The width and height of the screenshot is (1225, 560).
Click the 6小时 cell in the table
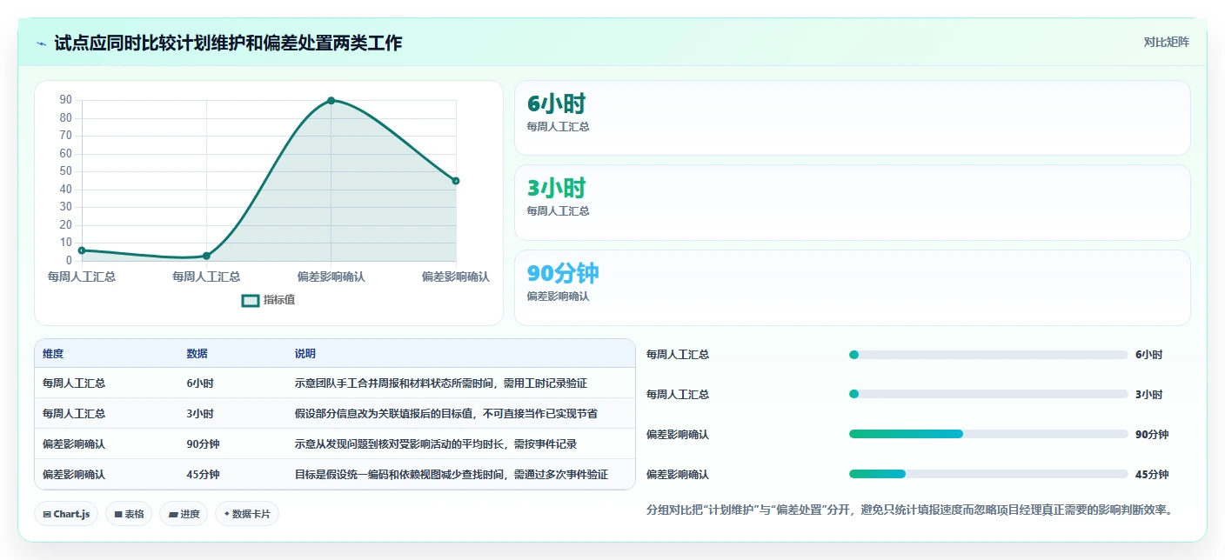pos(200,383)
